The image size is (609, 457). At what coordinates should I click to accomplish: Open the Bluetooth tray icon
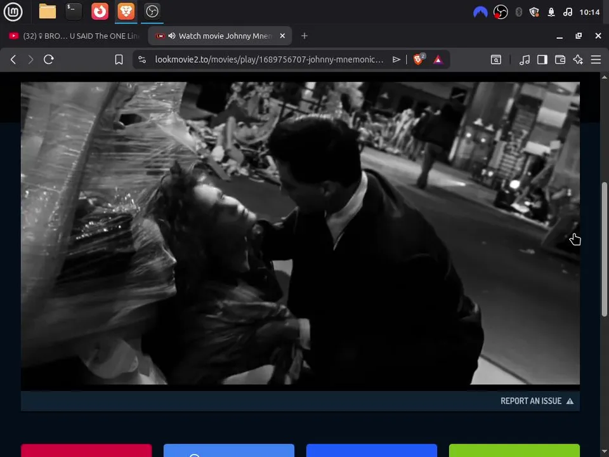518,13
